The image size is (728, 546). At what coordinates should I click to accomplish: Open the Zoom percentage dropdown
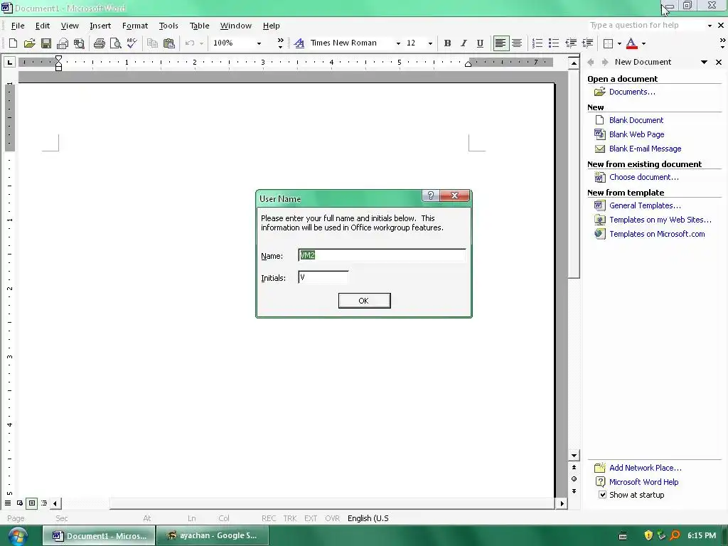pos(259,43)
